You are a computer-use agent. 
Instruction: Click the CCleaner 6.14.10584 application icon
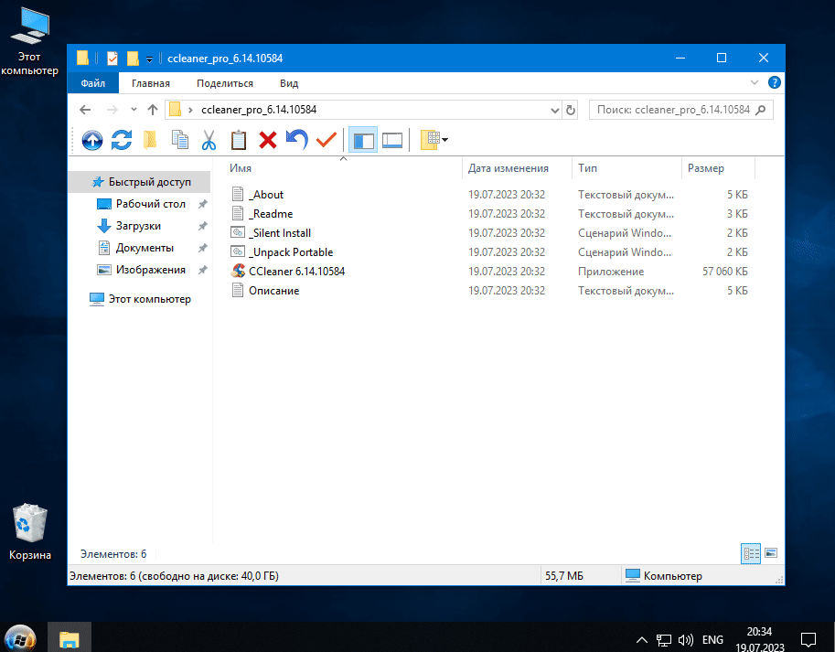[x=238, y=272]
